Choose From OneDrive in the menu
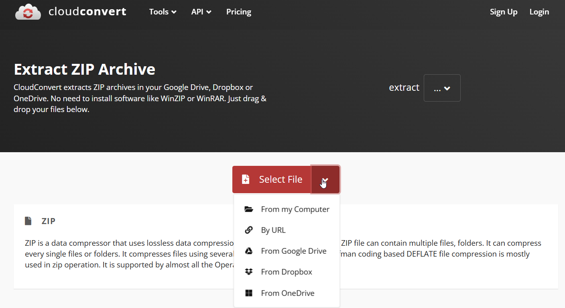Screen dimensions: 565x308 coord(288,293)
